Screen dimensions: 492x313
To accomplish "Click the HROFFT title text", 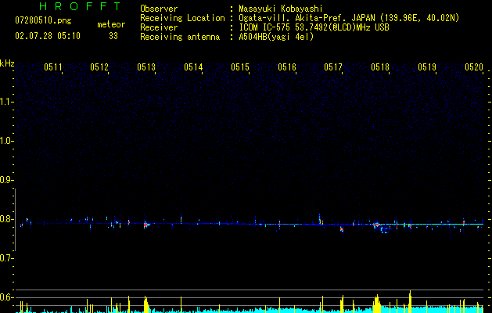I will (x=80, y=6).
